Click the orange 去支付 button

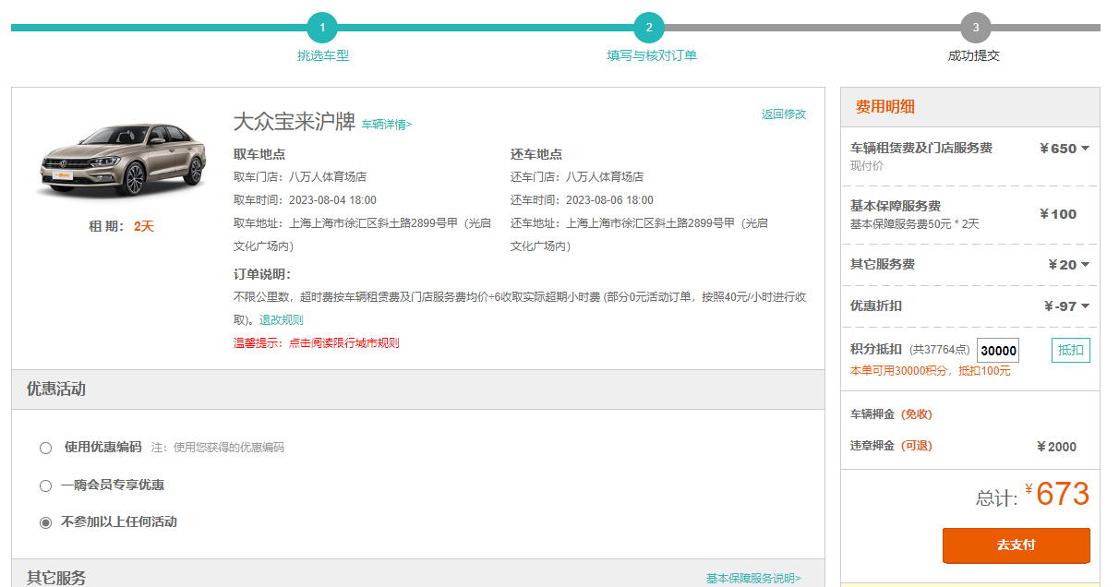pos(1017,545)
